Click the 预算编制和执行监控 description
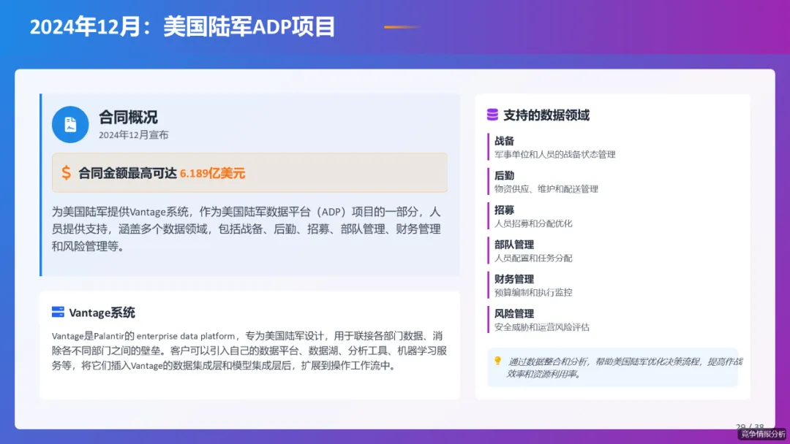790x444 pixels. 533,292
